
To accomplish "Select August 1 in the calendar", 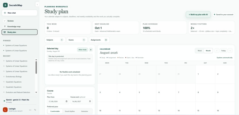I will (205, 74).
